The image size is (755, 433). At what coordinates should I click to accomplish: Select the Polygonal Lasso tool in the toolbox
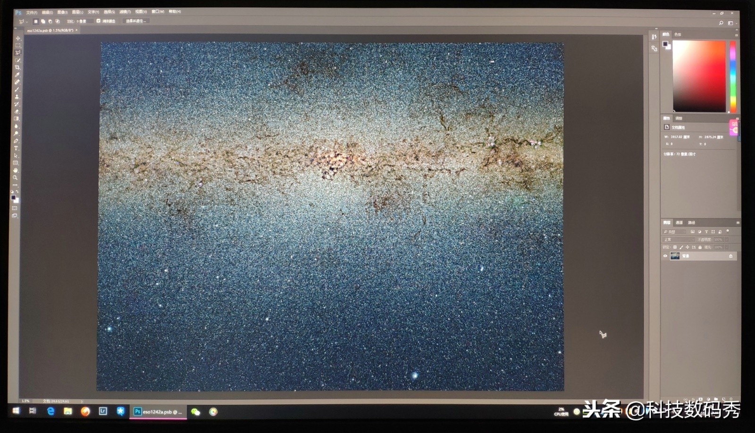tap(18, 53)
